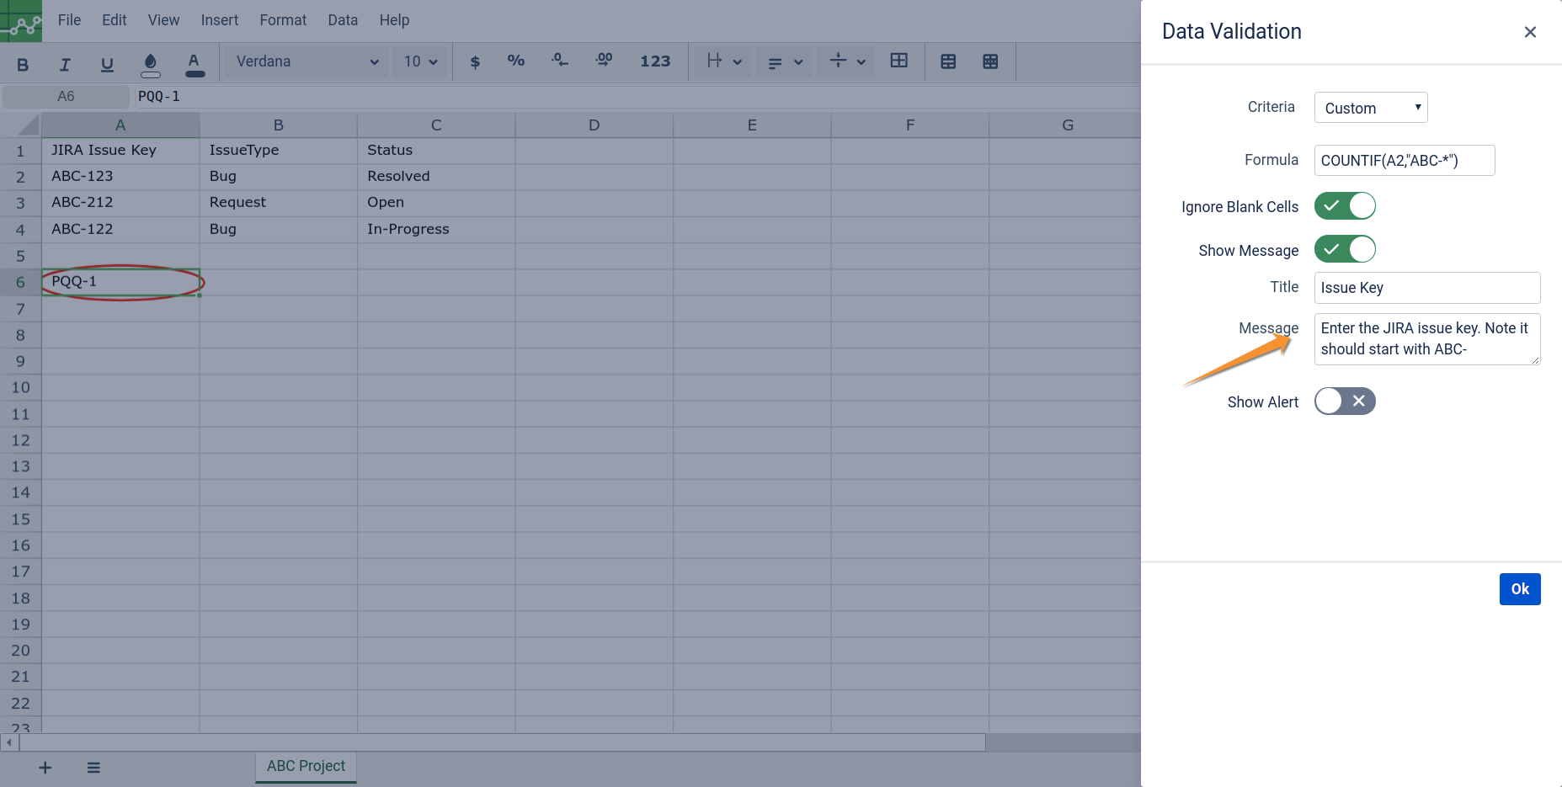1562x787 pixels.
Task: Click the select-all corner of the grid
Action: (x=20, y=125)
